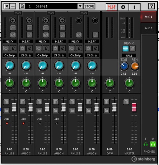Click the help question mark button

click(151, 6)
